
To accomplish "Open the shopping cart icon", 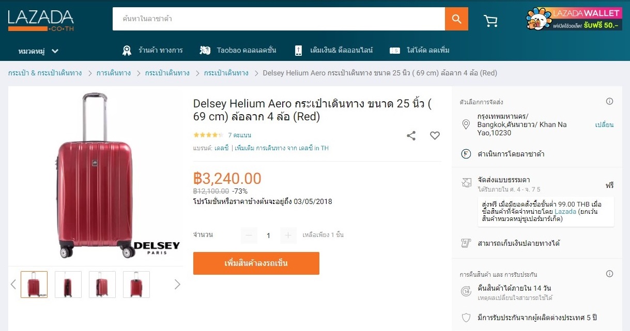I will pos(490,21).
